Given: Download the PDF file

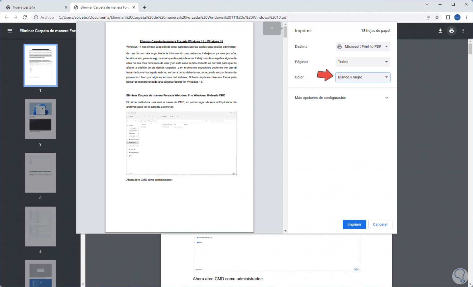Looking at the screenshot, I should pos(440,31).
